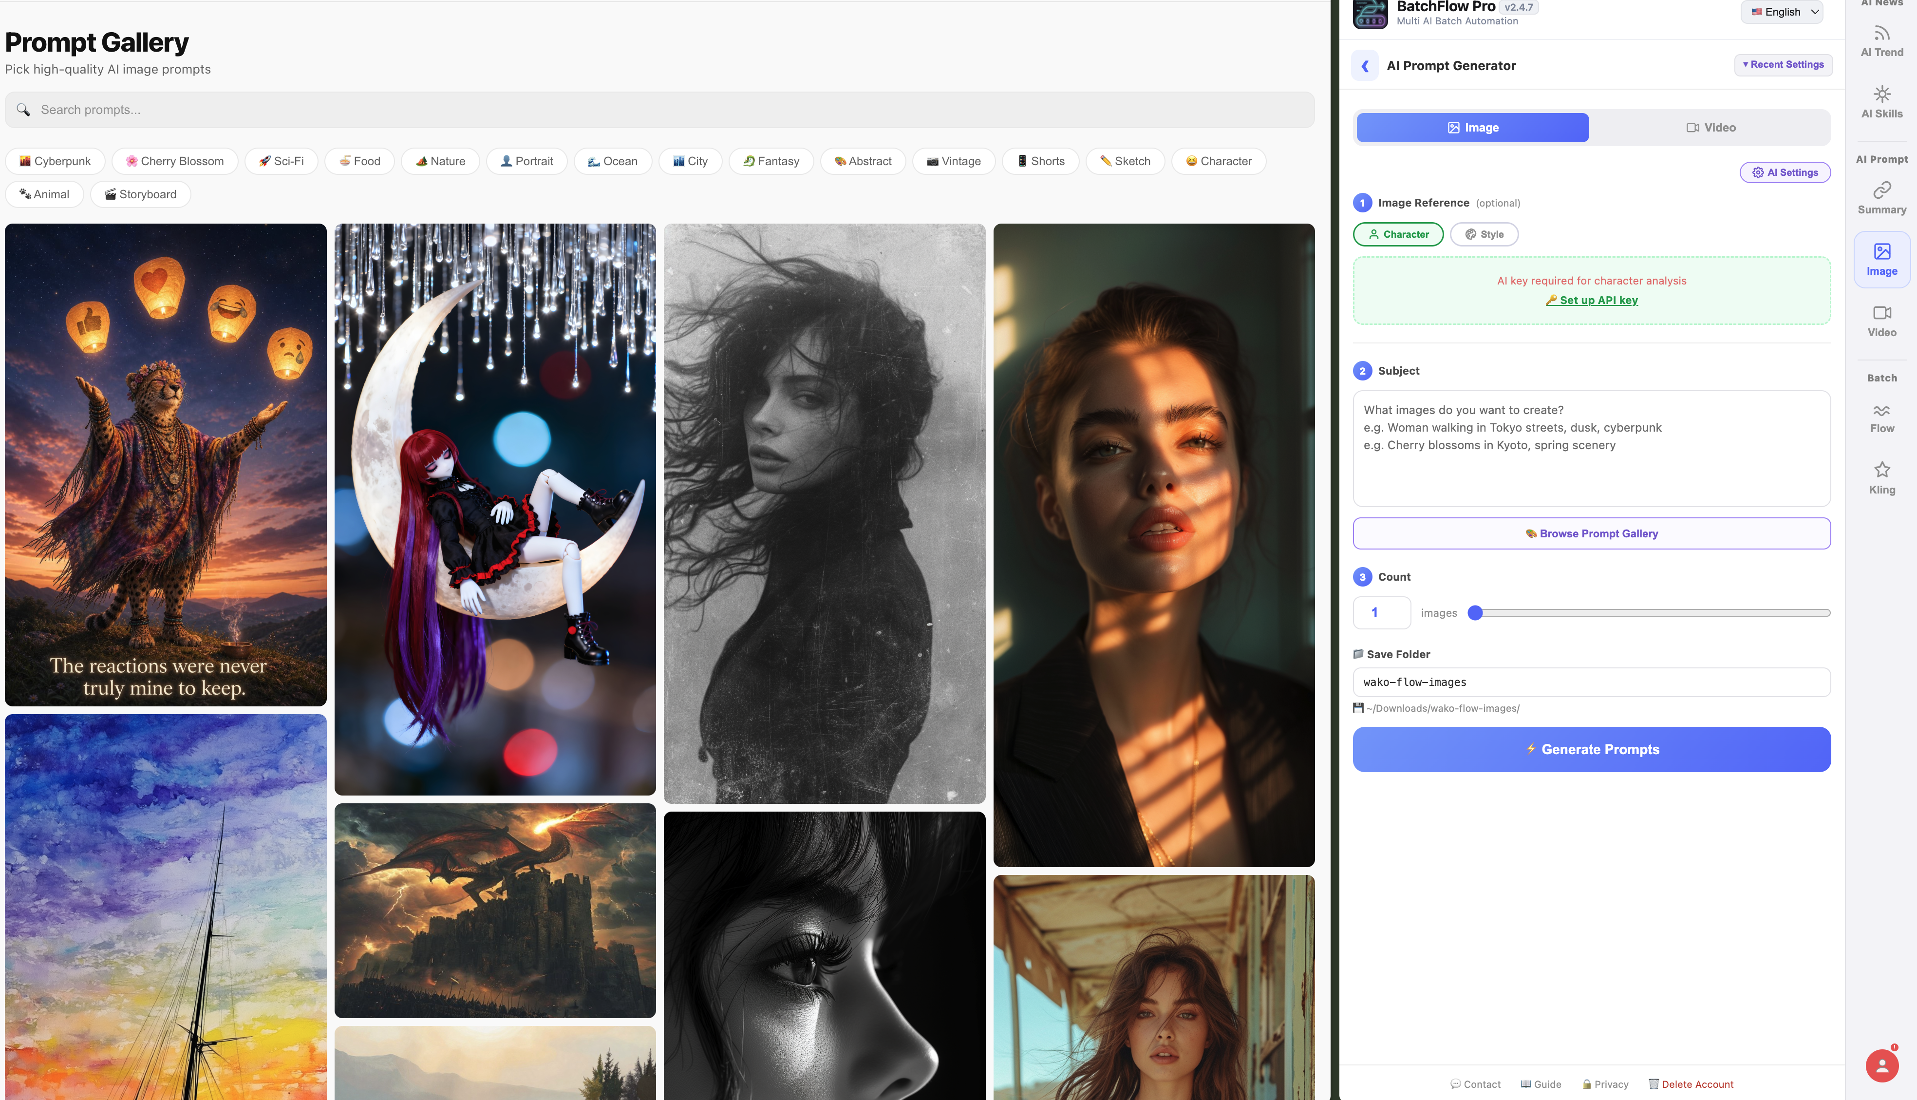Filter gallery by City
The width and height of the screenshot is (1917, 1100).
(690, 161)
